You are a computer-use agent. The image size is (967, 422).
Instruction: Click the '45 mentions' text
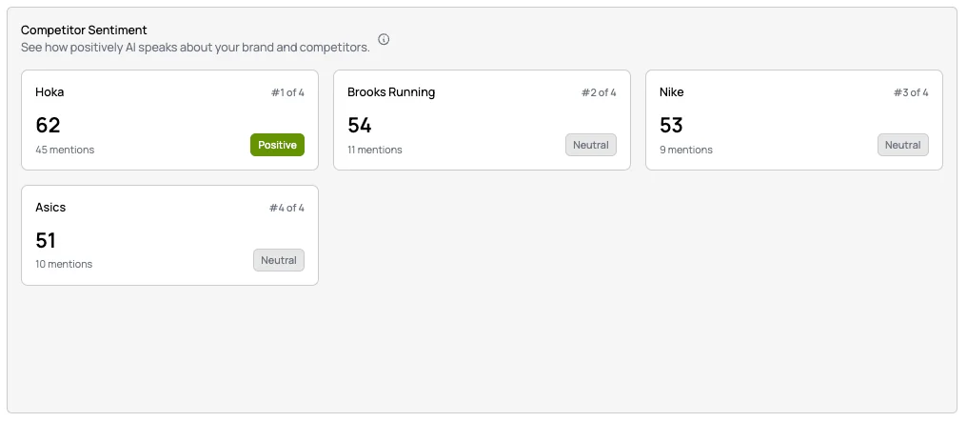[65, 150]
